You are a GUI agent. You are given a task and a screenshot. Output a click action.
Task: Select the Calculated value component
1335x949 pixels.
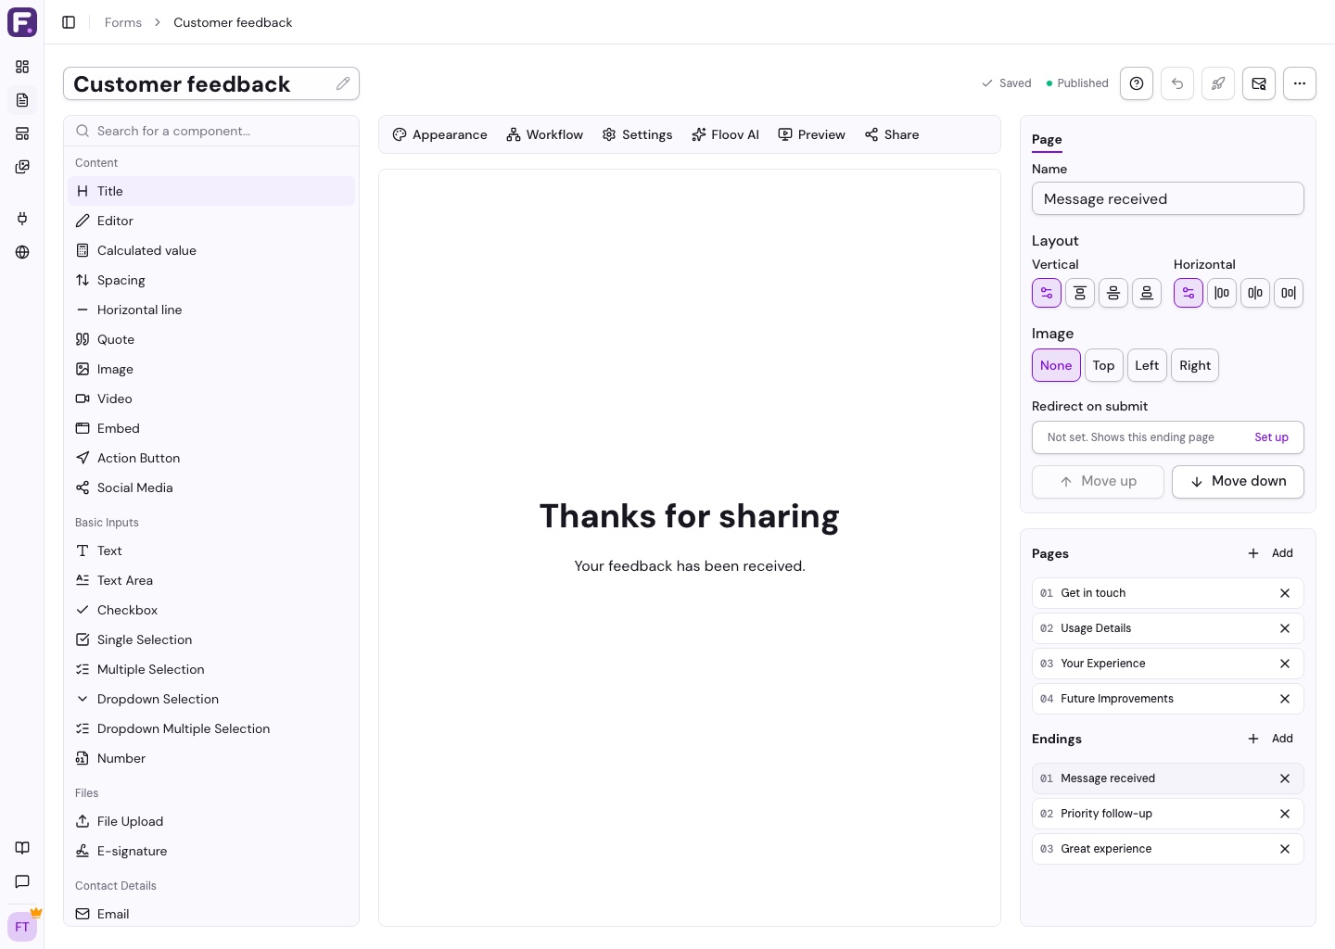click(x=211, y=250)
